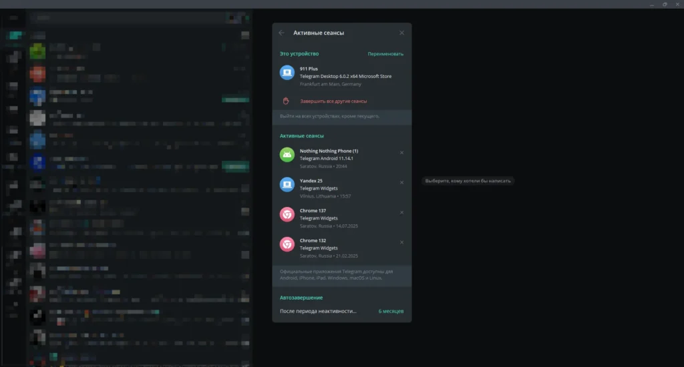684x367 pixels.
Task: Restore the window using the title bar button
Action: tap(665, 5)
